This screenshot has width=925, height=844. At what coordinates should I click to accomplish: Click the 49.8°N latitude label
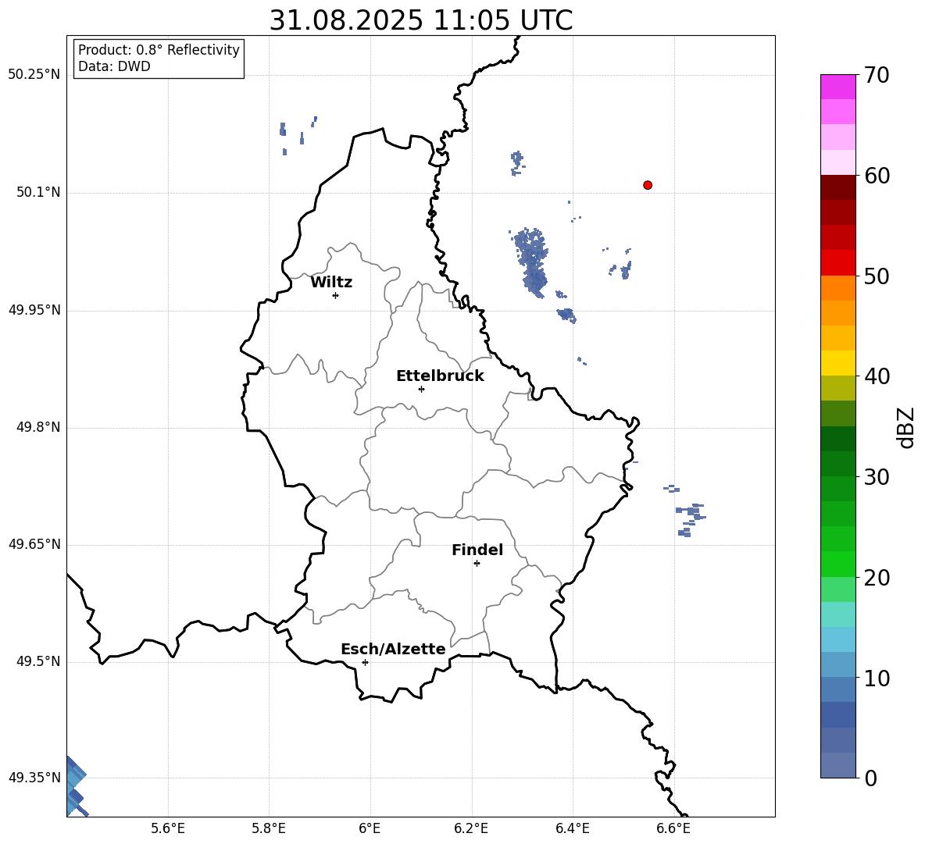click(x=39, y=427)
